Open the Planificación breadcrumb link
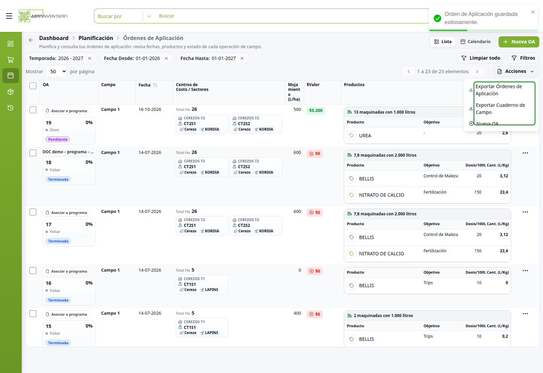The width and height of the screenshot is (543, 373). [96, 38]
